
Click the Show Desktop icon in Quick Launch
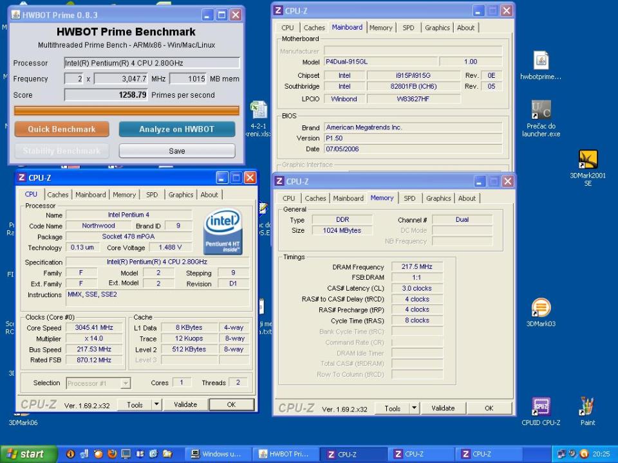(126, 454)
